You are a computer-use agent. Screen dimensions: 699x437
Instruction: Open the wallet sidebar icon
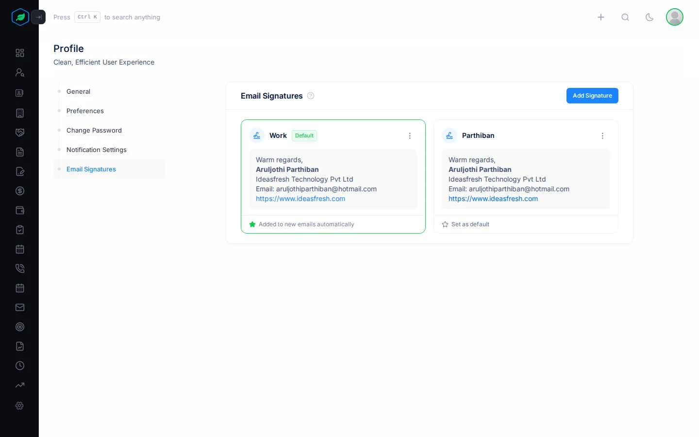(20, 210)
